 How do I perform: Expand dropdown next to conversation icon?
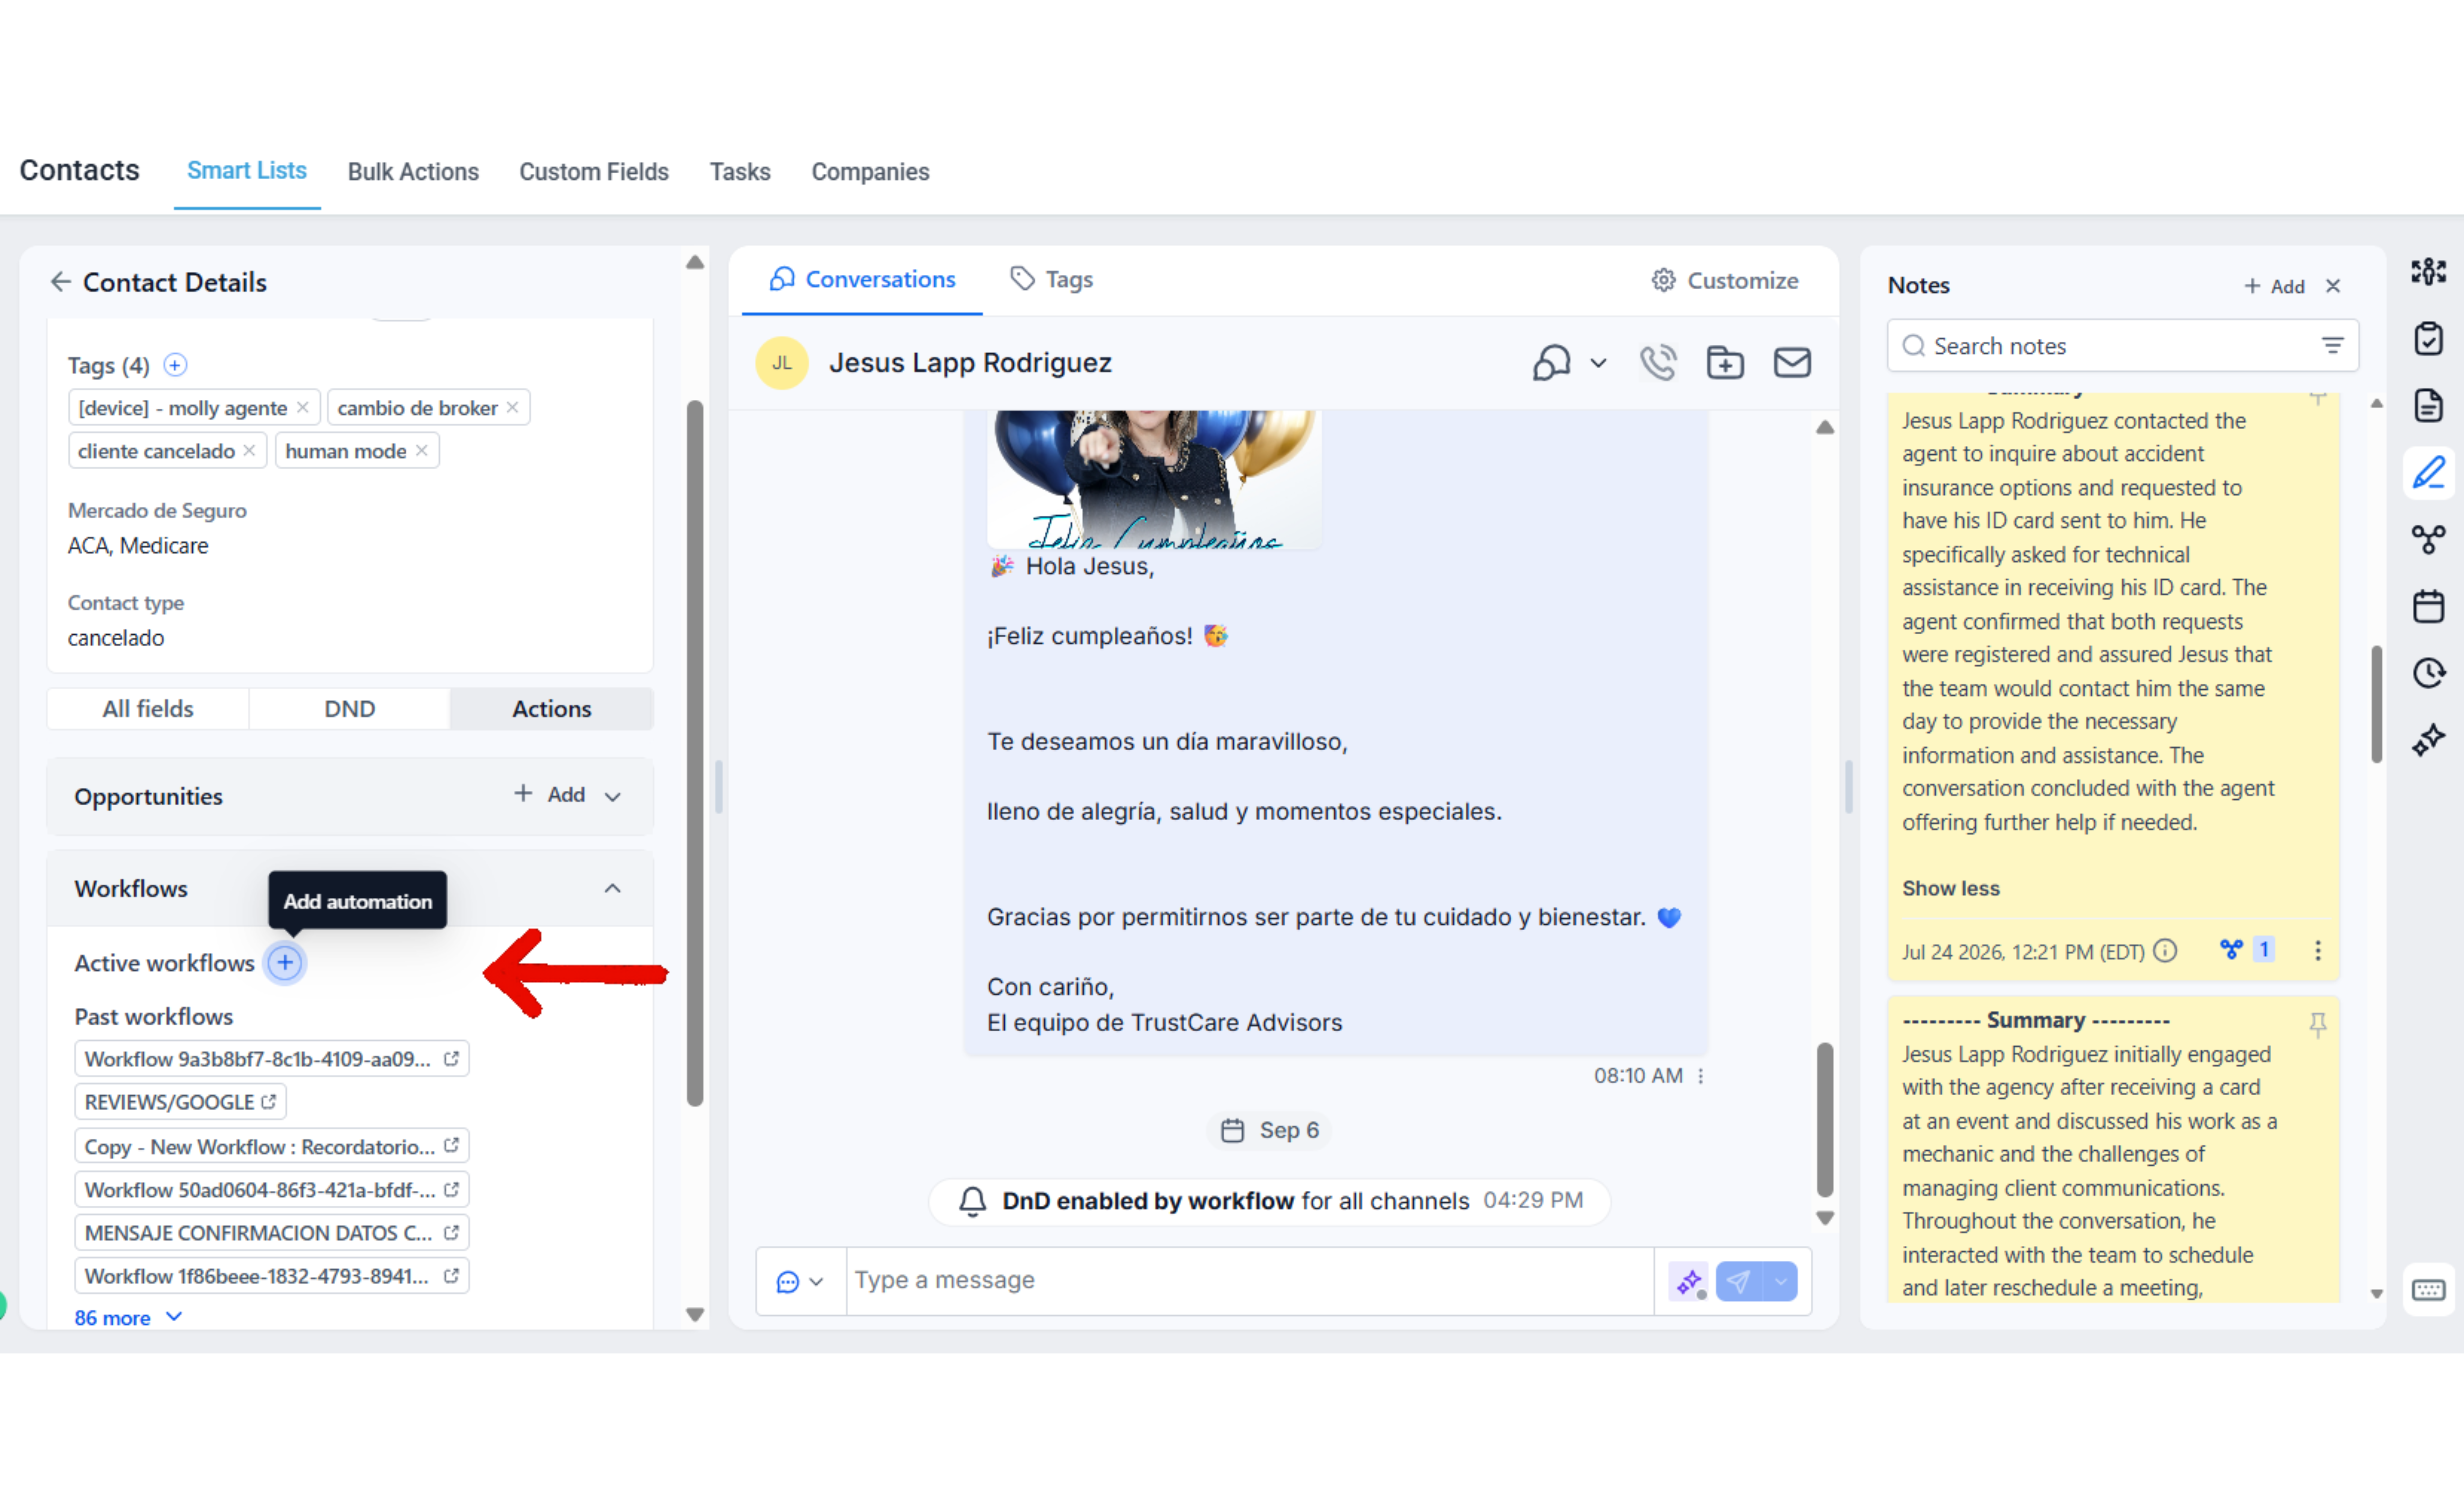(x=1598, y=363)
